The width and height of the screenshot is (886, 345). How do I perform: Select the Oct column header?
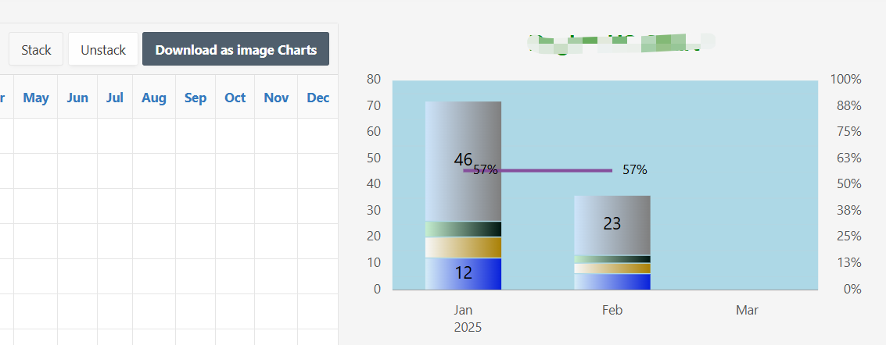coord(235,98)
